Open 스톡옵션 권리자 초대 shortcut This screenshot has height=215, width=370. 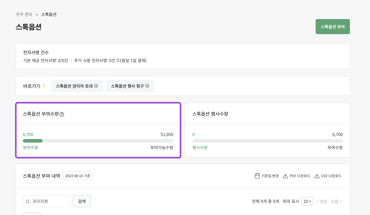click(77, 86)
